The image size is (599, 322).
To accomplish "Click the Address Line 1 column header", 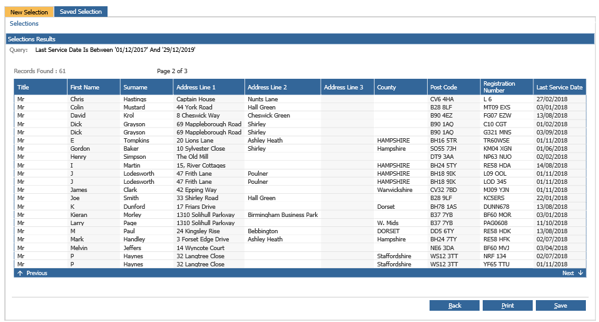I will coord(209,87).
